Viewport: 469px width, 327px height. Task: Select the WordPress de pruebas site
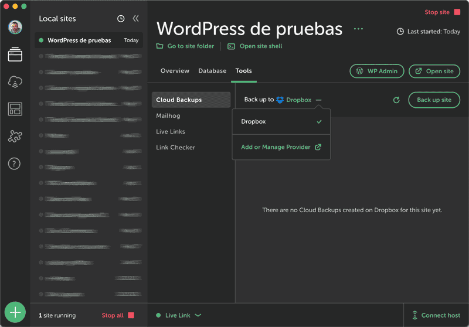[89, 40]
